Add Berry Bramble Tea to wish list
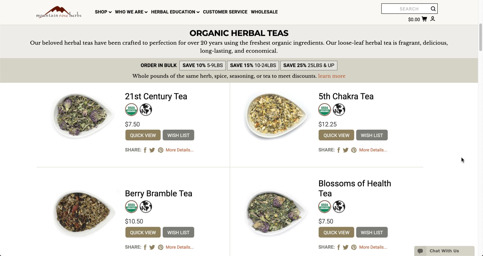483x256 pixels. pyautogui.click(x=178, y=232)
